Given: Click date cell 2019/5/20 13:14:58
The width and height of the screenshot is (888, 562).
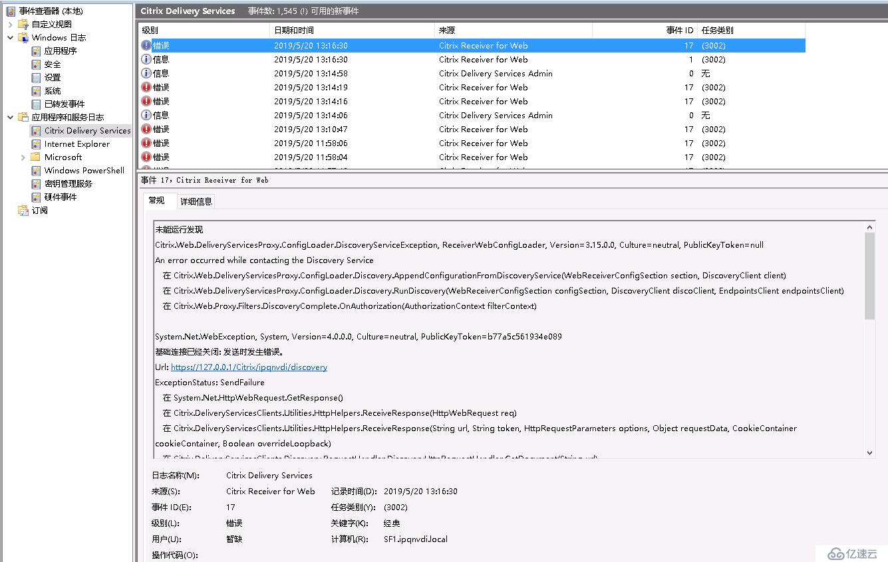Looking at the screenshot, I should tap(311, 74).
